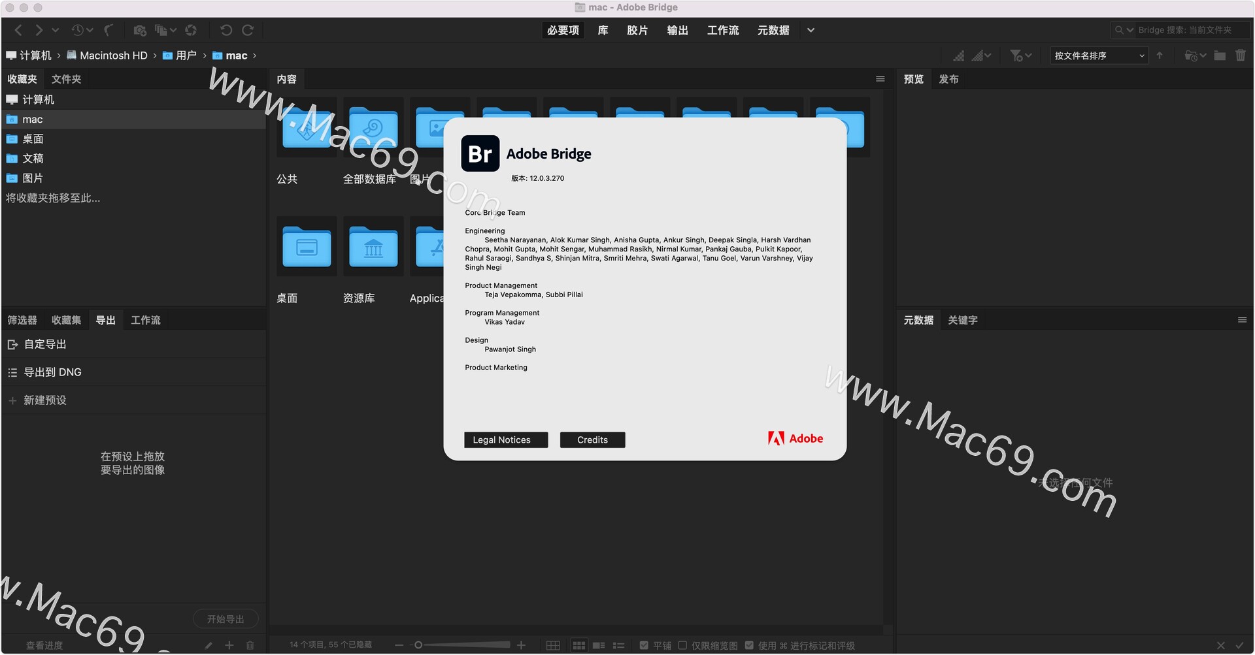Screen dimensions: 1255x655
Task: Open Legal Notices in About dialog
Action: [506, 440]
